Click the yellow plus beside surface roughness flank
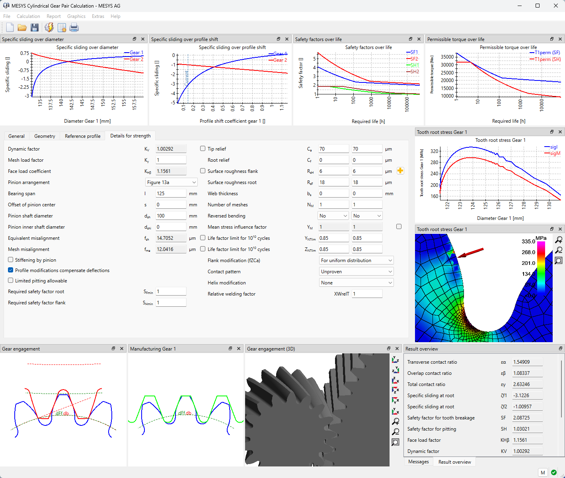Screen dimensions: 565x478 pyautogui.click(x=400, y=171)
